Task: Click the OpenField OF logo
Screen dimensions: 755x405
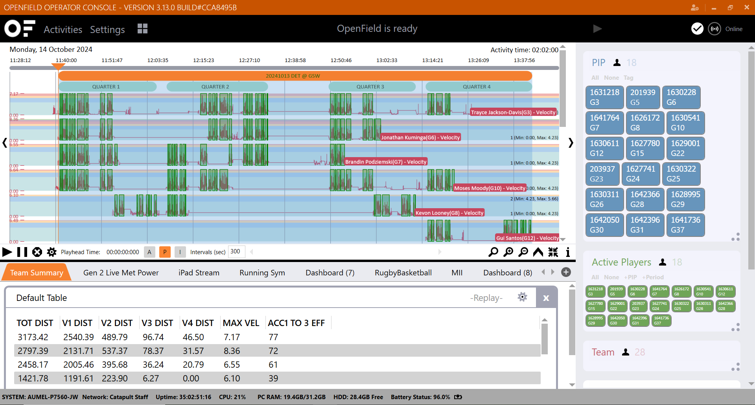Action: point(20,28)
